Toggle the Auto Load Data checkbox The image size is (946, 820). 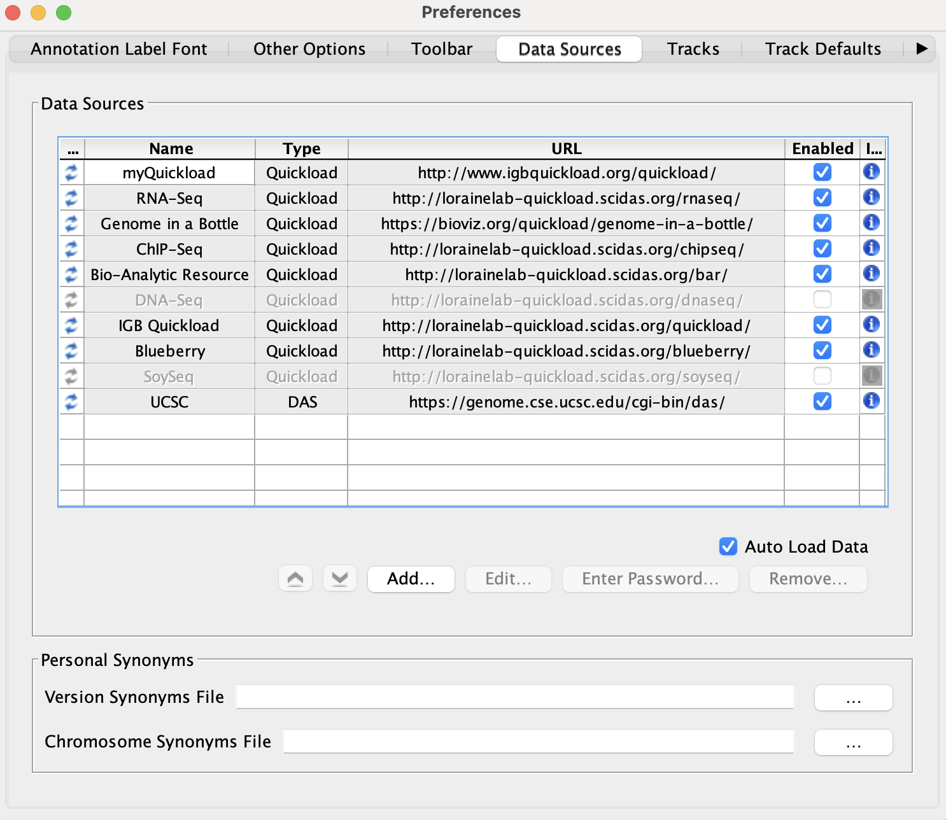pos(728,546)
